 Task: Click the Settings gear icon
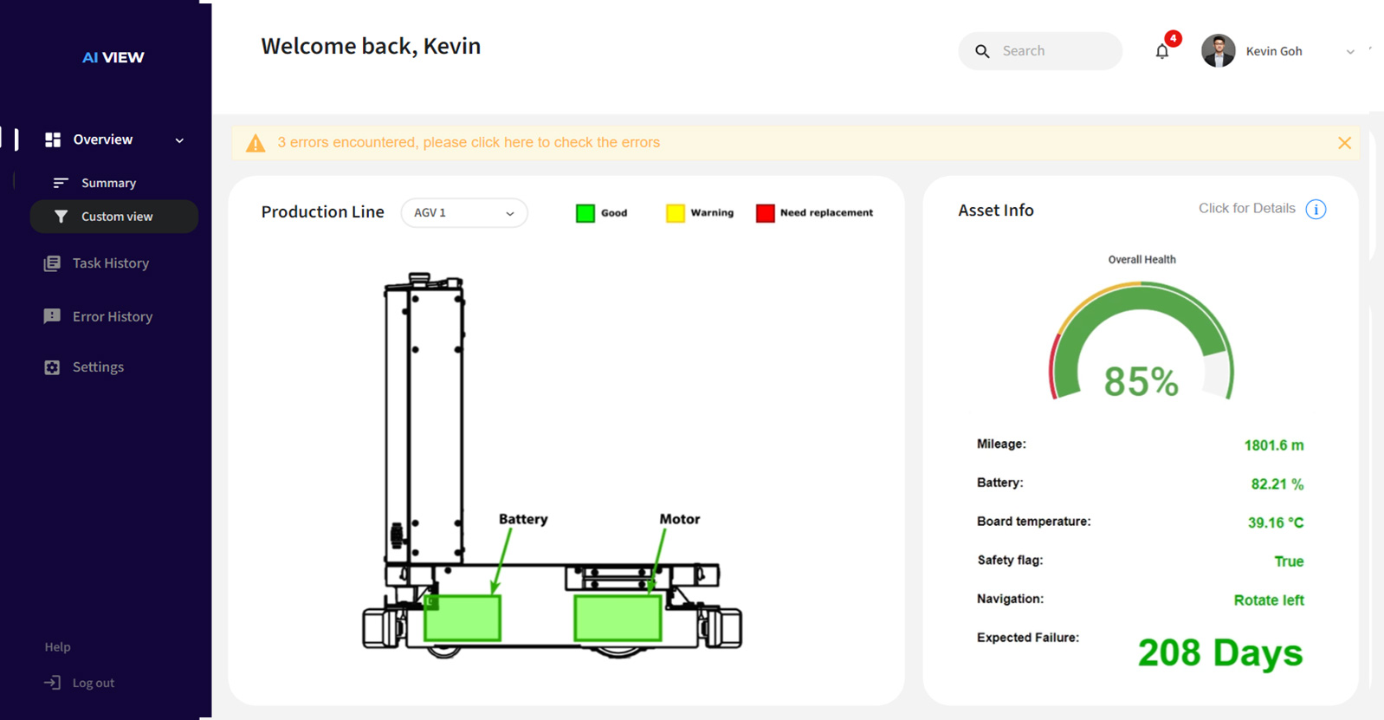[x=52, y=367]
